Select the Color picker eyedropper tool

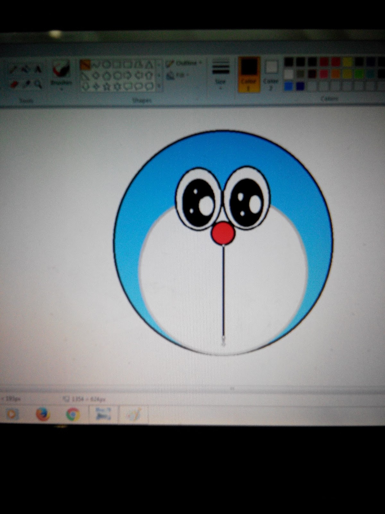(x=26, y=84)
